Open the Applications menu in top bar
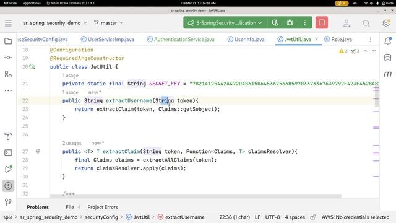 [32, 3]
